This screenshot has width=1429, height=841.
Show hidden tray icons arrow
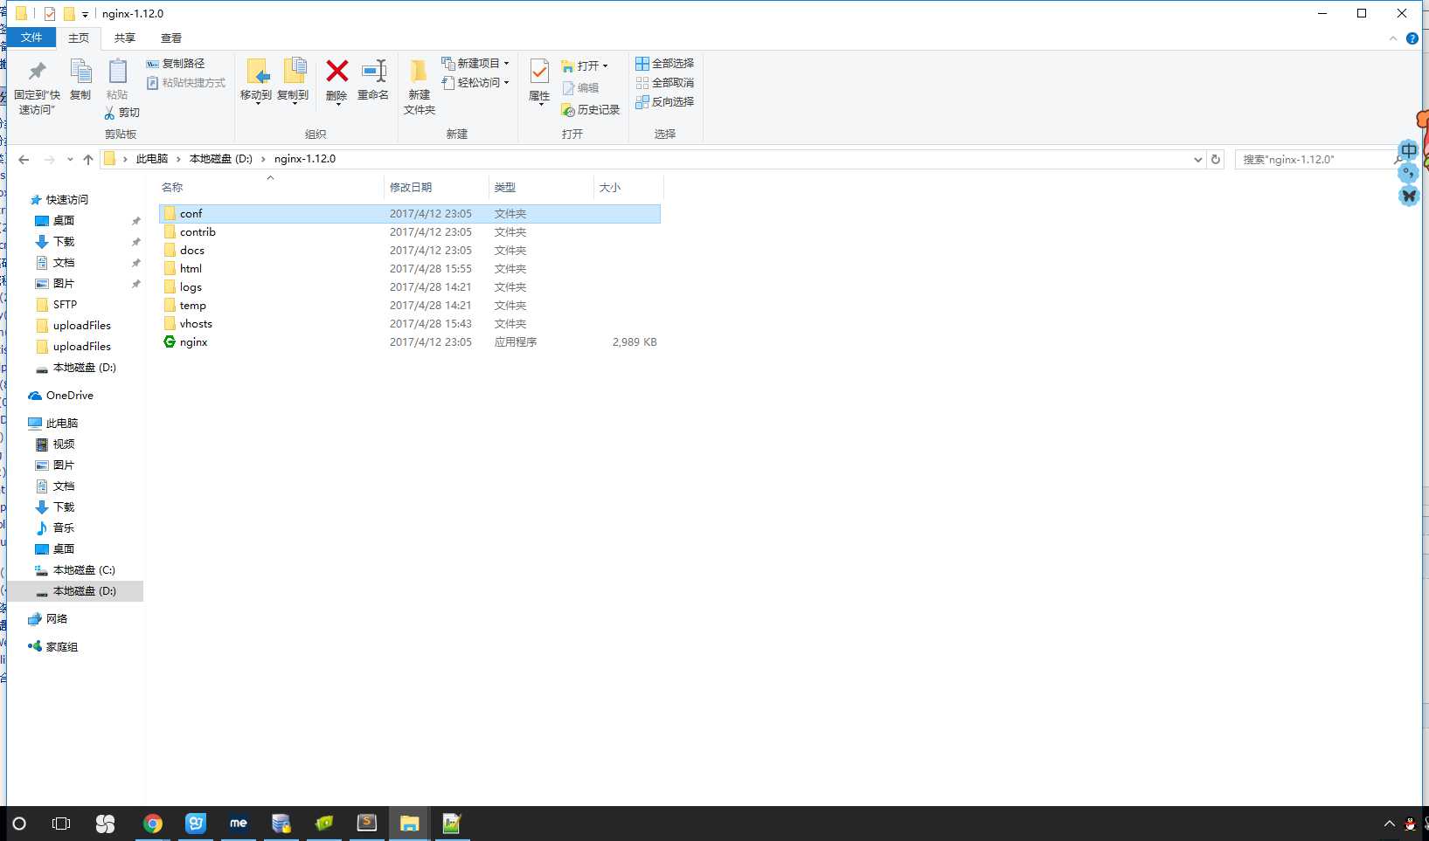click(x=1390, y=824)
